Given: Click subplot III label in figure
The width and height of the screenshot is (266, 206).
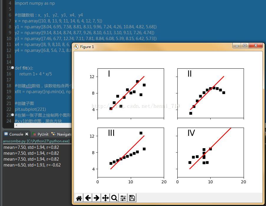Looking at the screenshot, I should [x=111, y=133].
